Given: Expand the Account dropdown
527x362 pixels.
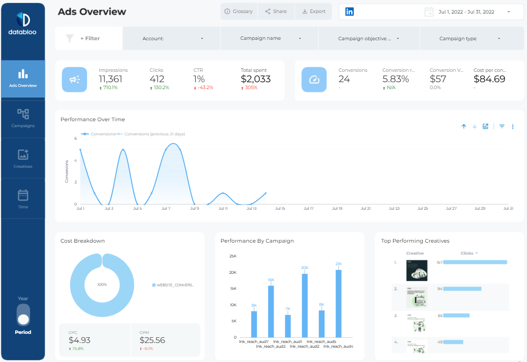Looking at the screenshot, I should (172, 38).
